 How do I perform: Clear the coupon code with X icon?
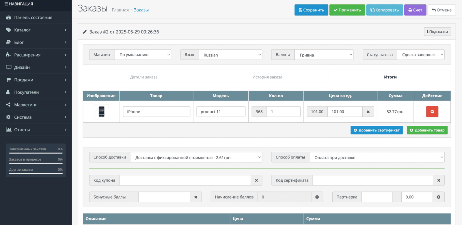point(256,180)
